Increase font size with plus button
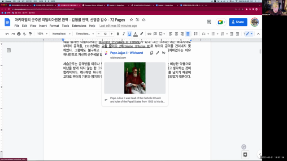Screen dimensions: 287x161 tap(112, 34)
